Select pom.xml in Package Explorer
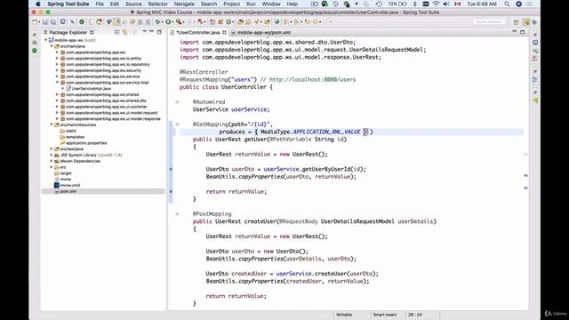The width and height of the screenshot is (569, 320). 68,191
